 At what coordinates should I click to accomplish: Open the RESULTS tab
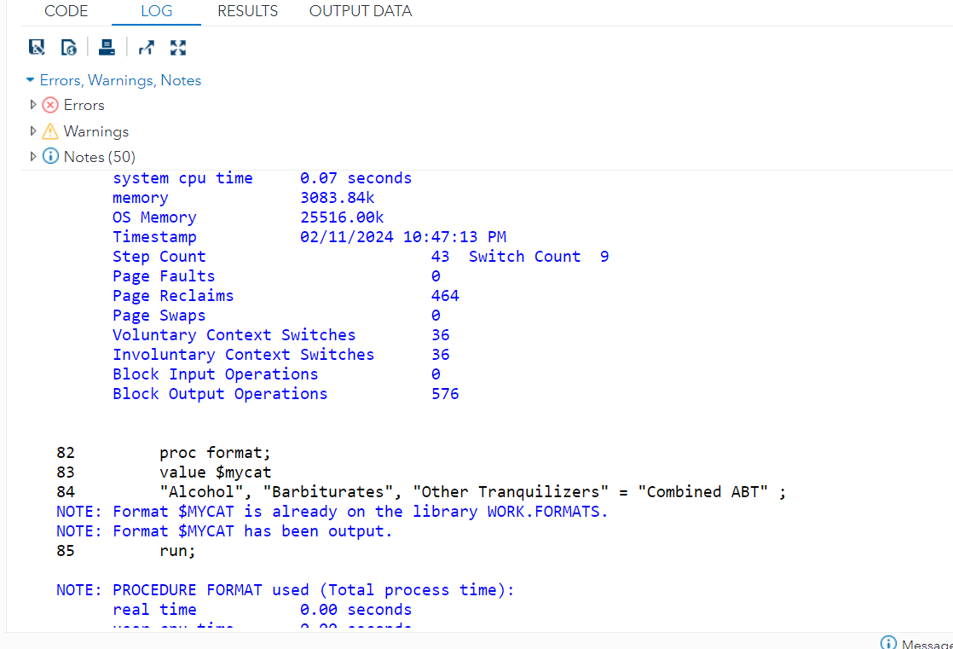(247, 11)
